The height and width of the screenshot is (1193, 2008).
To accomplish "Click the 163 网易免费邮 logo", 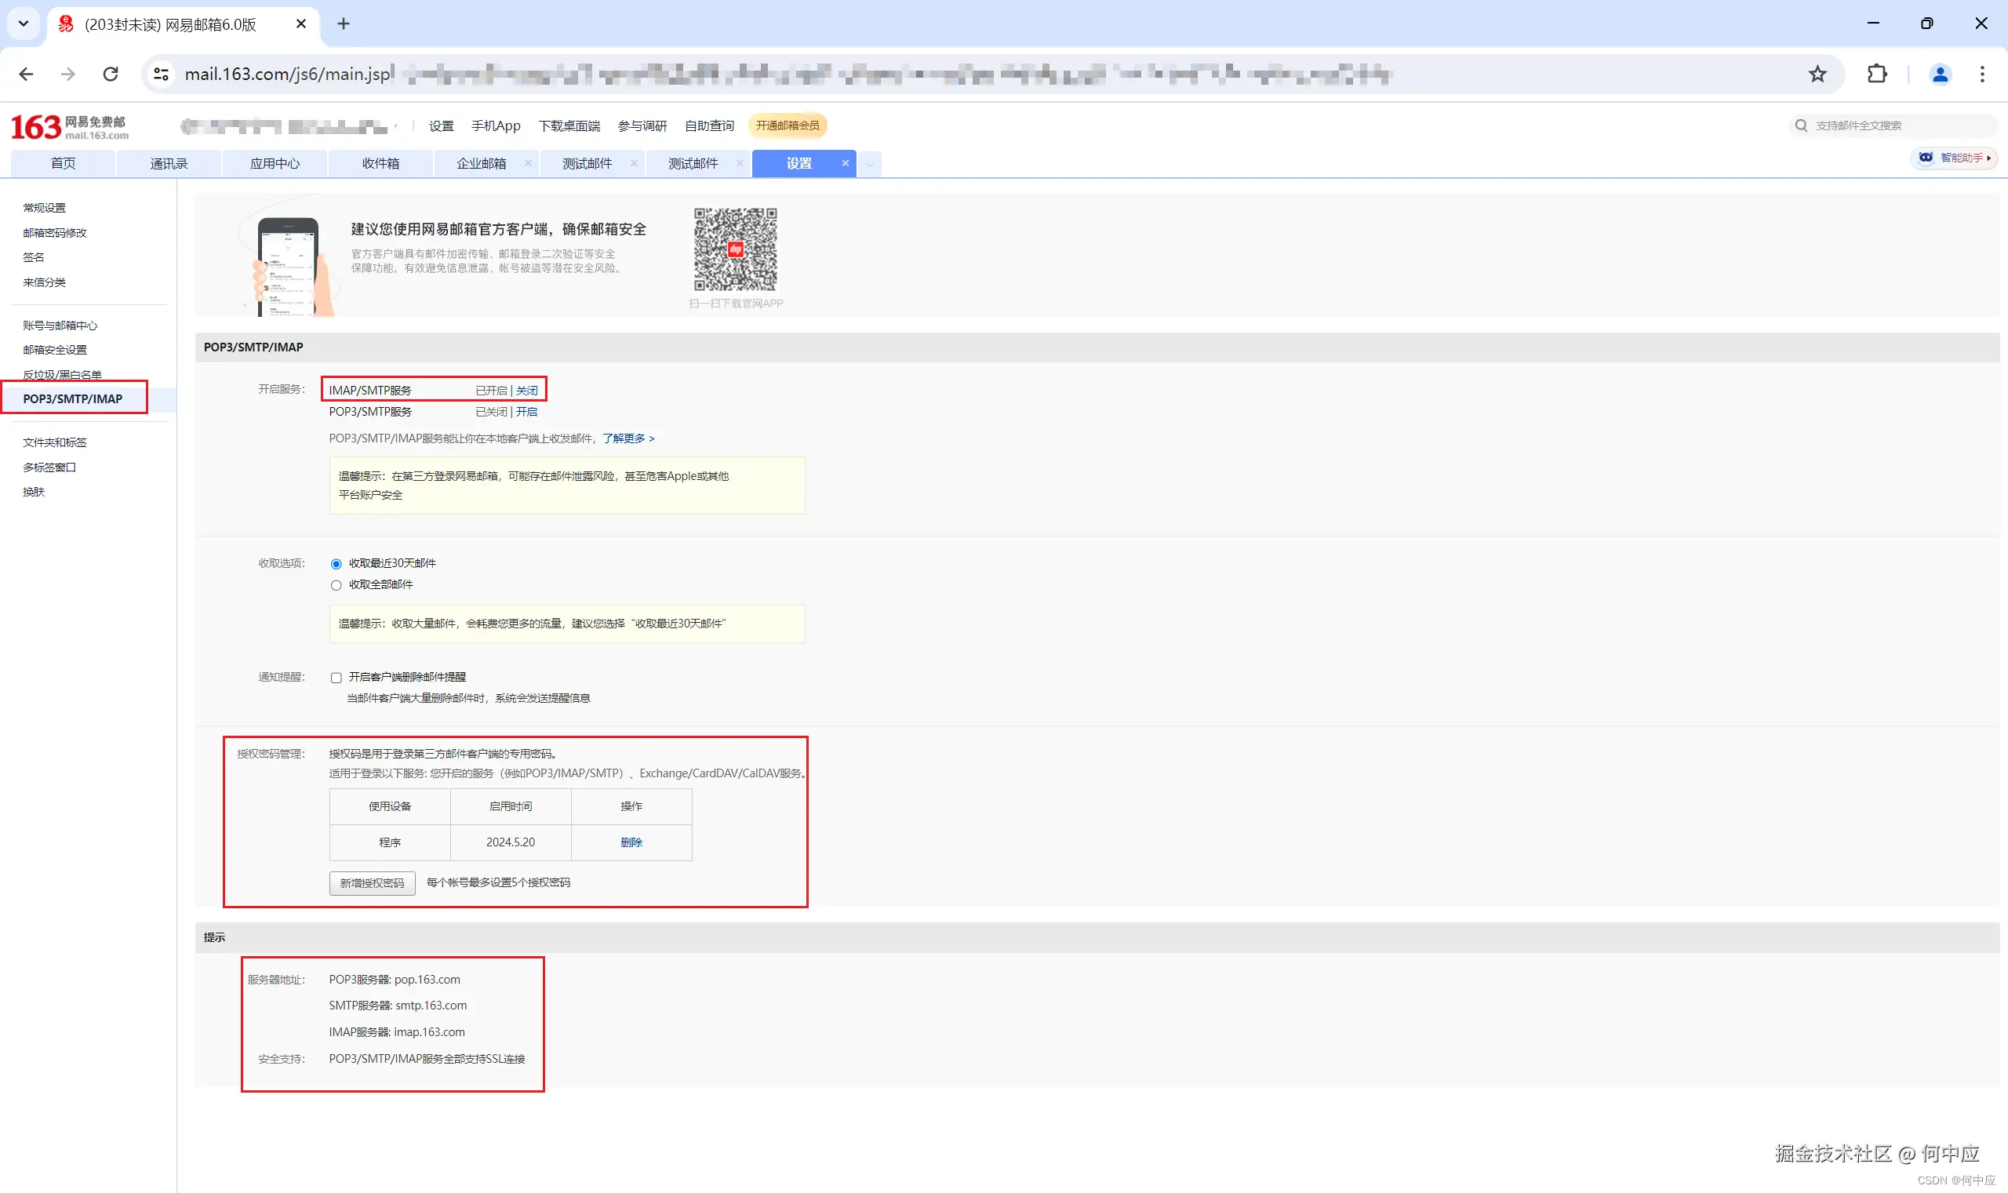I will (69, 127).
